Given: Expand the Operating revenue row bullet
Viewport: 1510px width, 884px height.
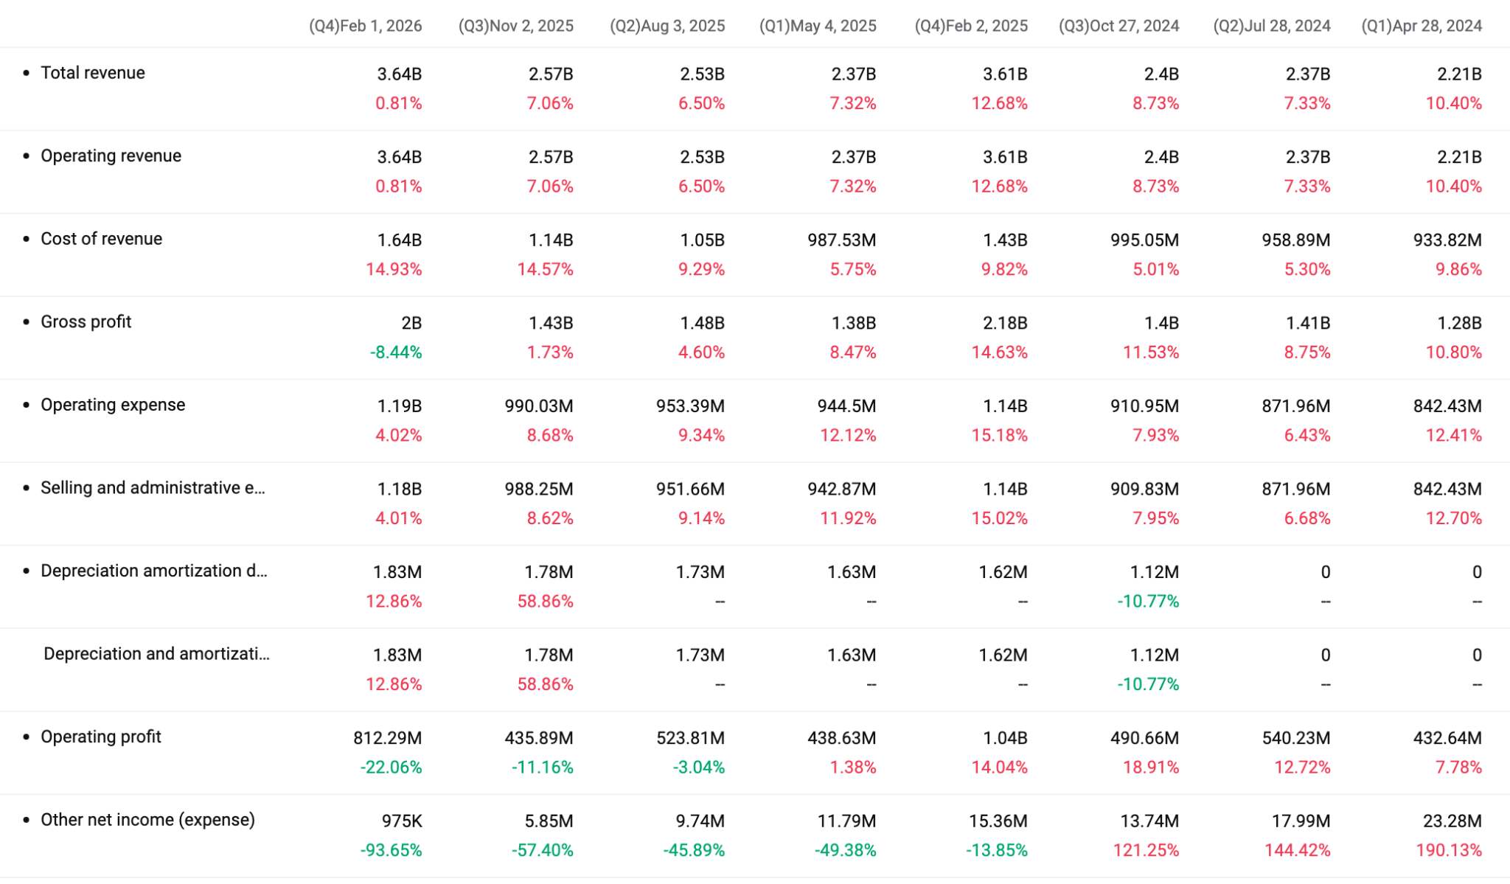Looking at the screenshot, I should (x=27, y=156).
